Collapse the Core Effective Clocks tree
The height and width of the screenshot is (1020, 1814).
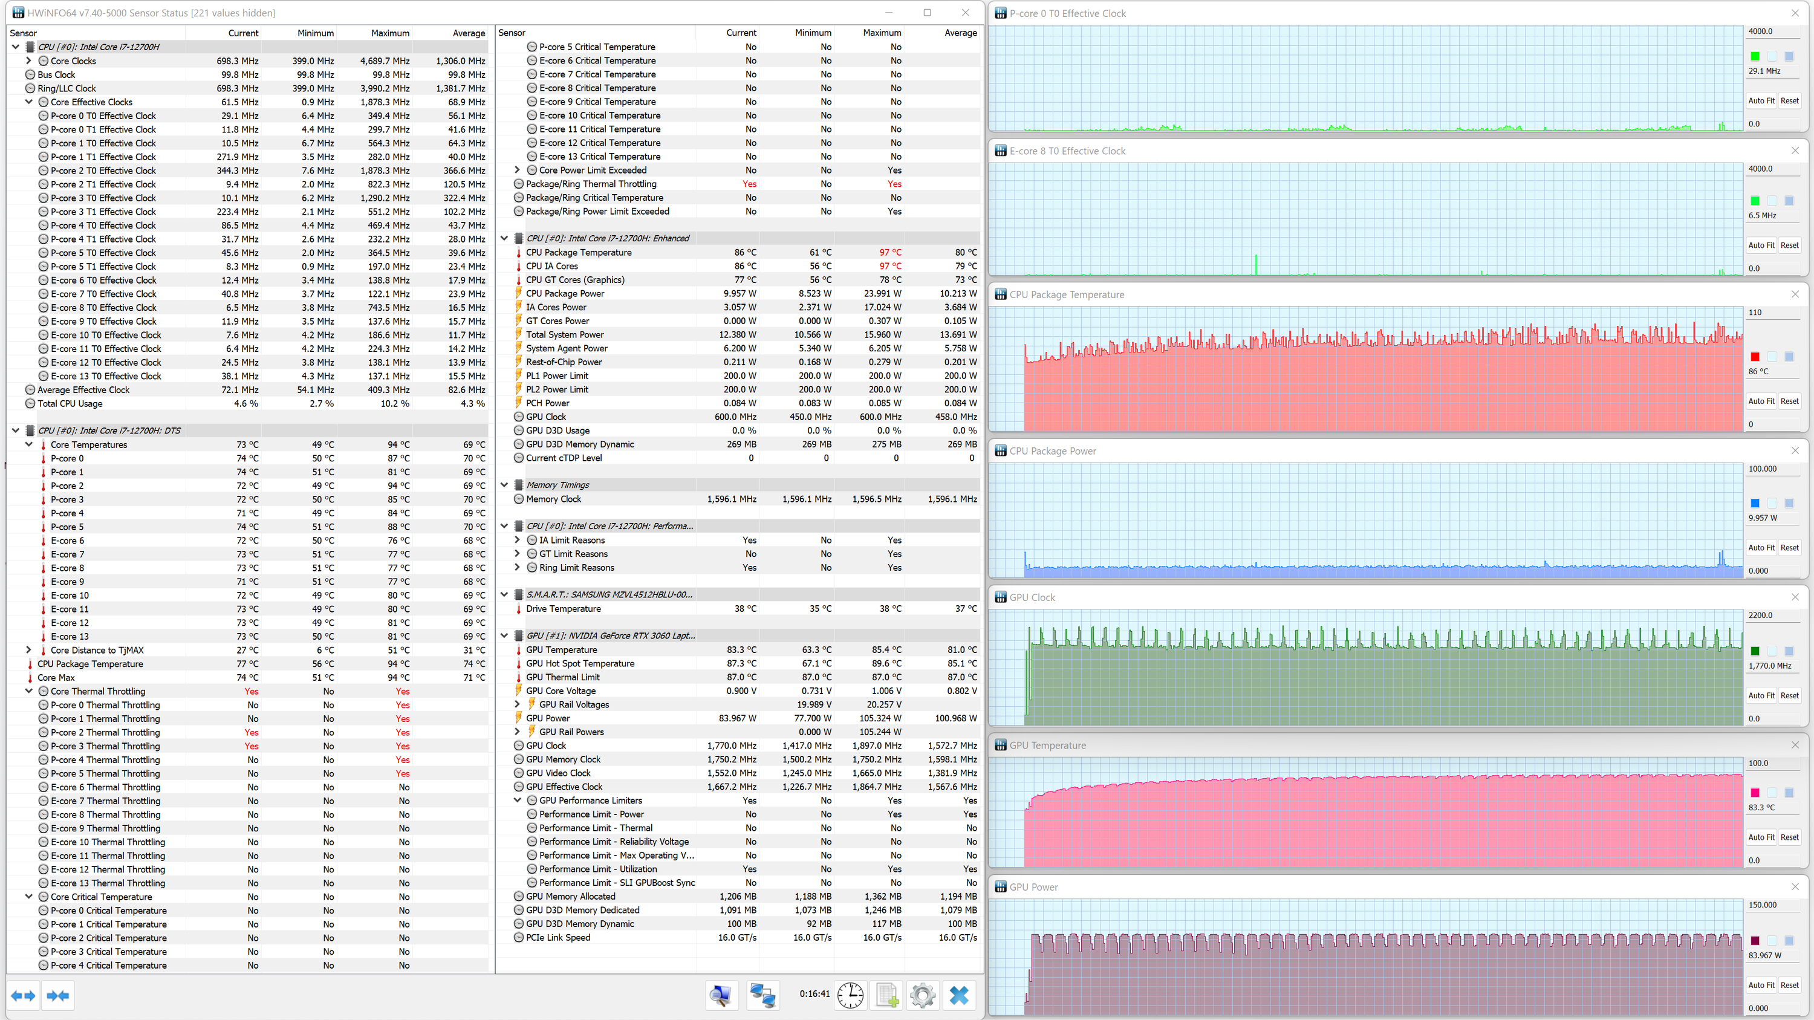[x=29, y=102]
